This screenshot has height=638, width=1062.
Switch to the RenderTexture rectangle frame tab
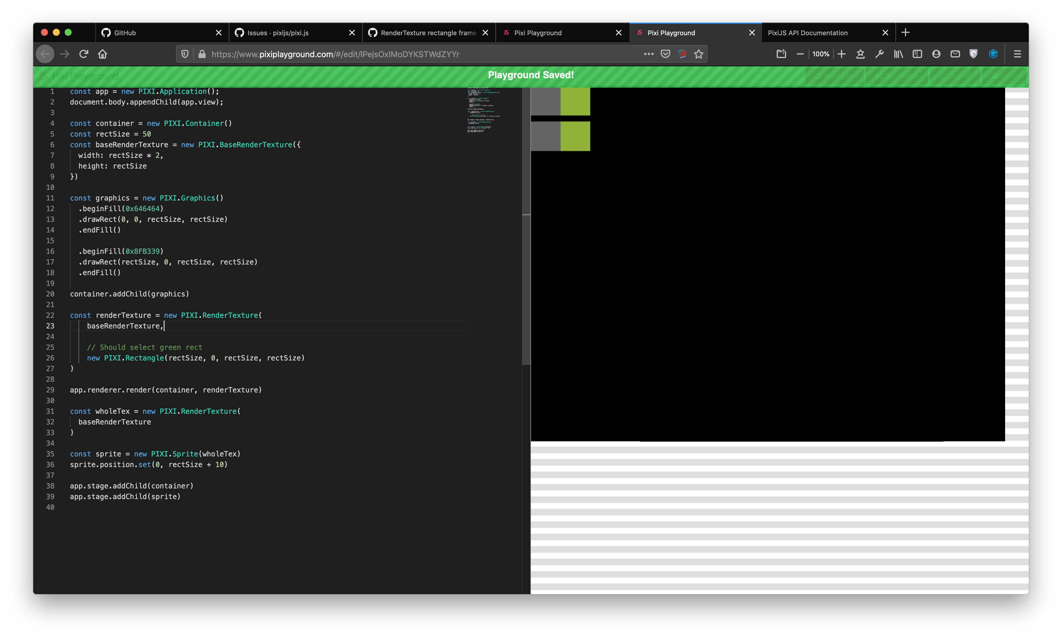pos(426,33)
